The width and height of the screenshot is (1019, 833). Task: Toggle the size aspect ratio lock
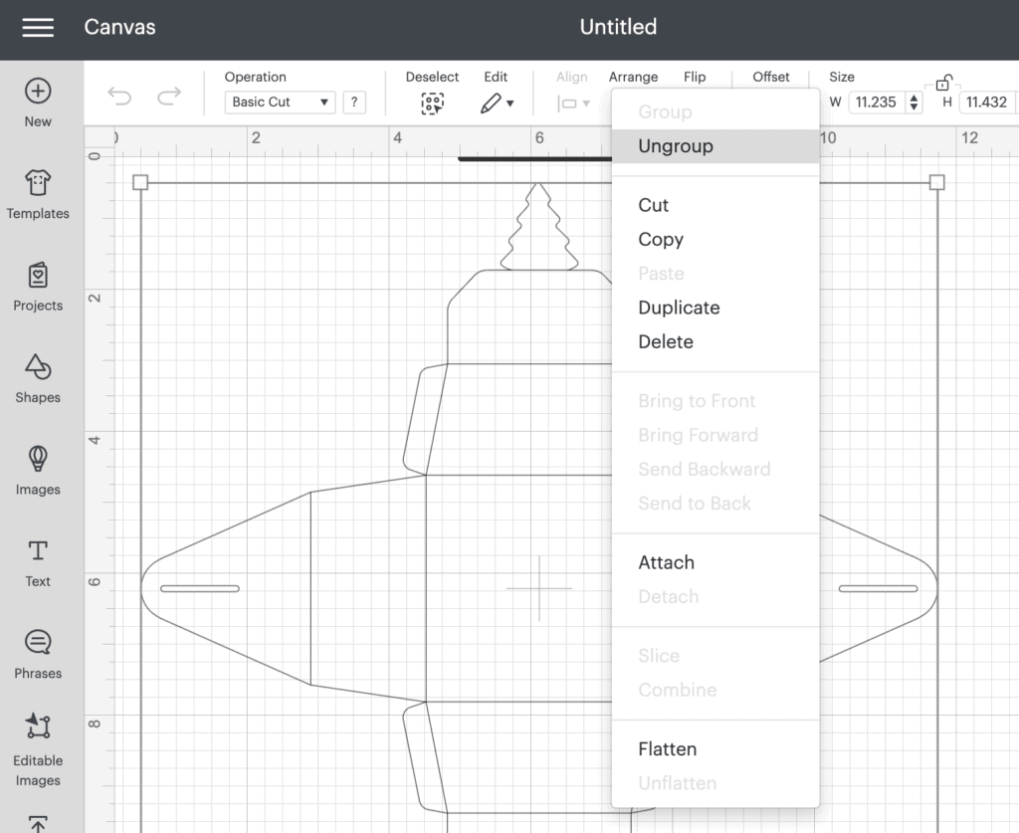coord(943,83)
